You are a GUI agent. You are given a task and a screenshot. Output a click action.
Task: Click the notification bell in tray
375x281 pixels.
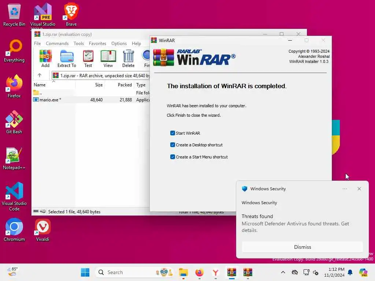(350, 272)
